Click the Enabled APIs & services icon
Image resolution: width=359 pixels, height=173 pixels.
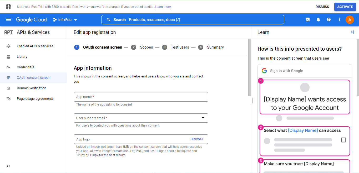(x=8, y=46)
